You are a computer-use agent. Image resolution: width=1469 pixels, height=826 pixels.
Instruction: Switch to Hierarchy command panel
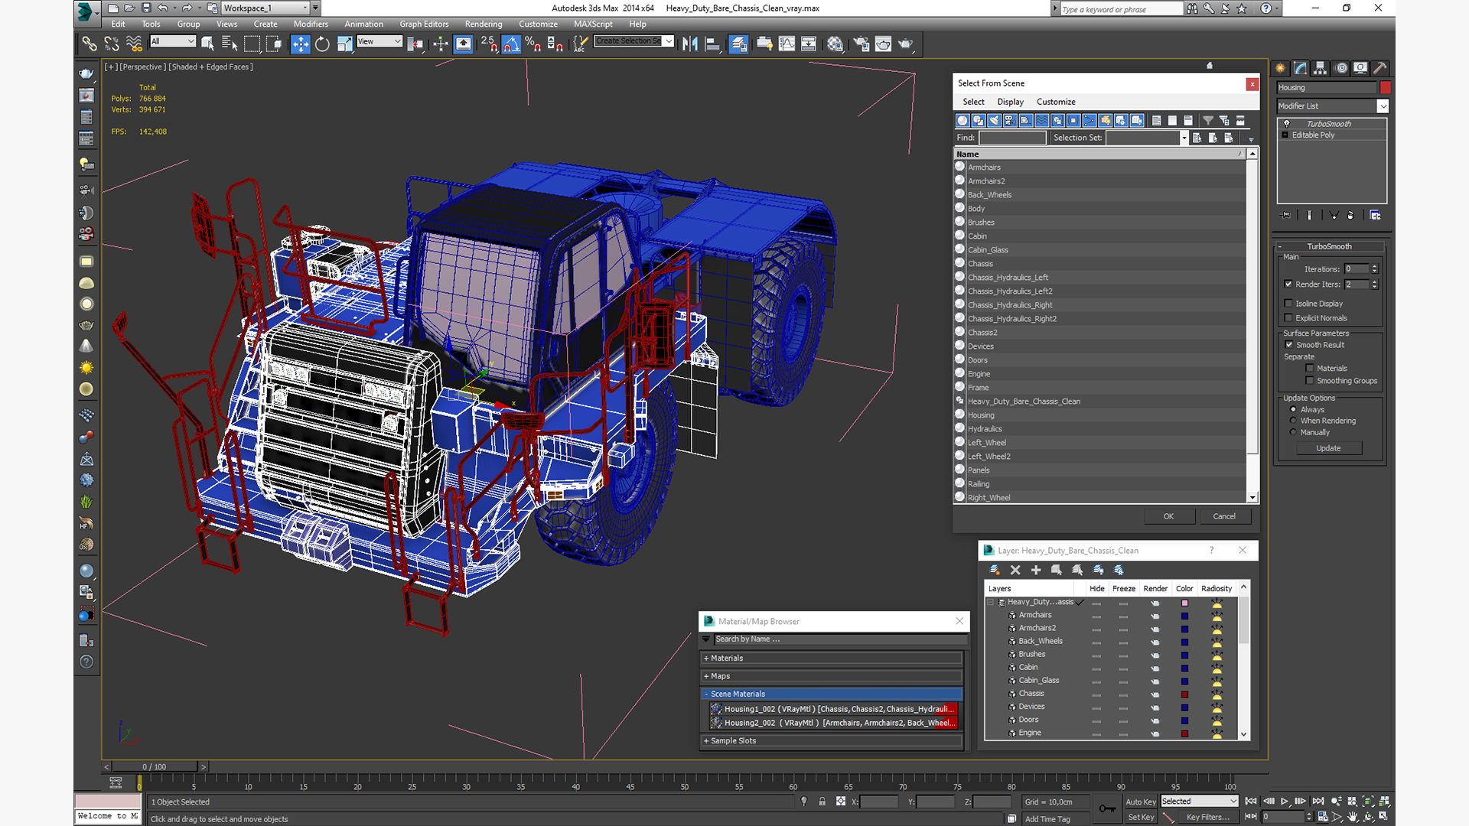tap(1321, 68)
